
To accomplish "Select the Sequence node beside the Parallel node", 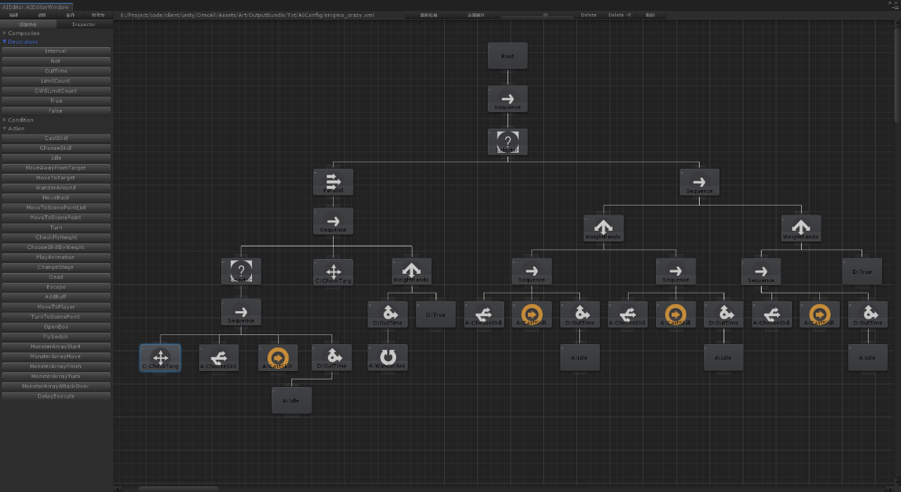I will [700, 182].
